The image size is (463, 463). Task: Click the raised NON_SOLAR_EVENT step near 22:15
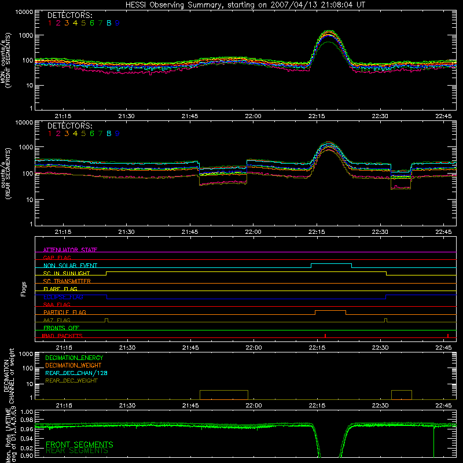point(331,264)
